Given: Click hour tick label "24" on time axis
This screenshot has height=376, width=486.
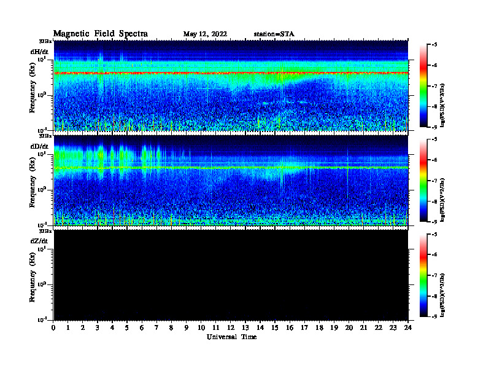Looking at the screenshot, I should [x=408, y=328].
